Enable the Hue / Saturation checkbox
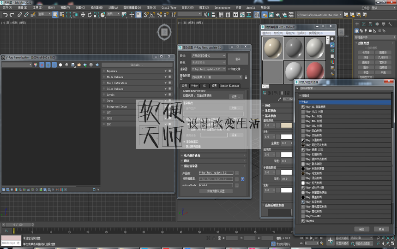Image resolution: width=397 pixels, height=249 pixels. pos(104,83)
